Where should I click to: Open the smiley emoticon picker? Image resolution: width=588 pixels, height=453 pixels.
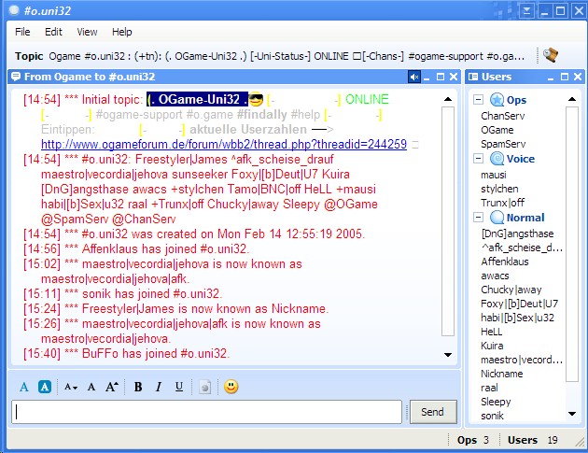(x=231, y=387)
